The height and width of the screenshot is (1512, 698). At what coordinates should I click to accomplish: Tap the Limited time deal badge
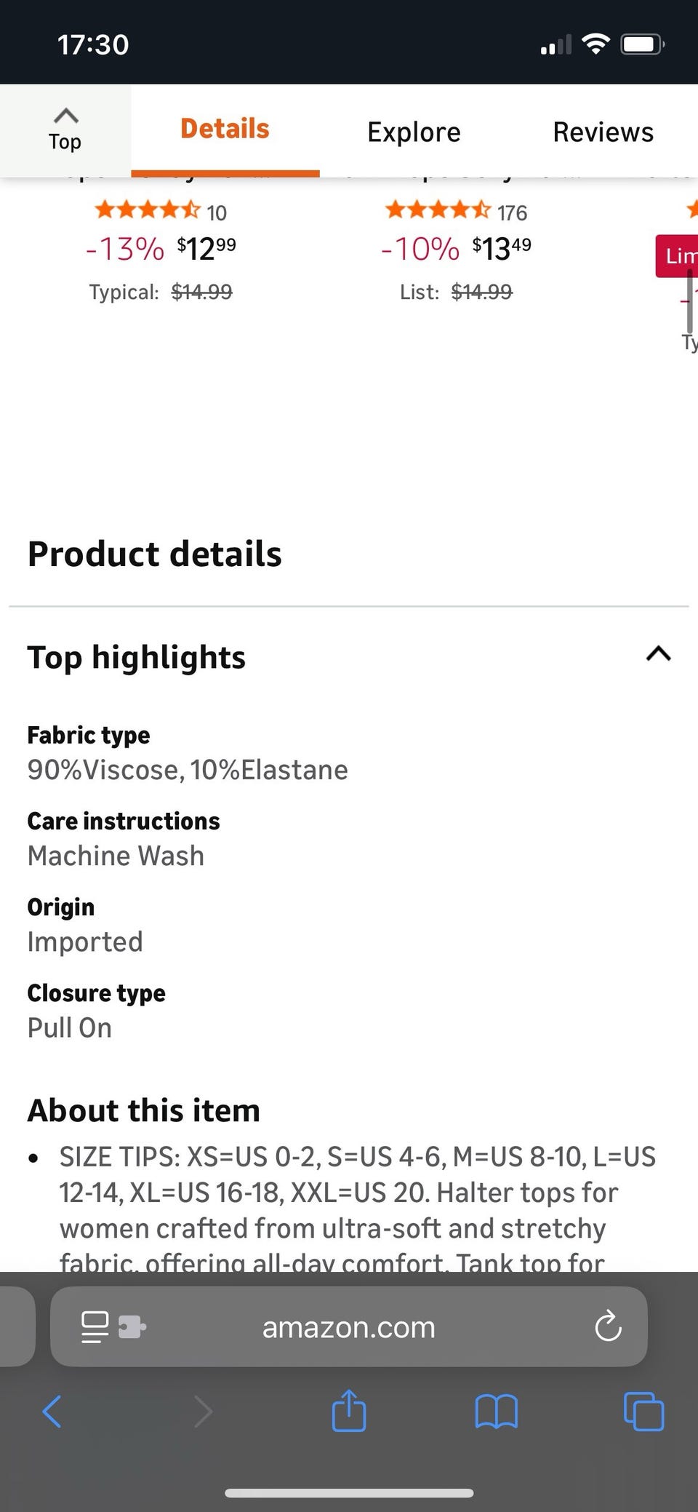679,255
